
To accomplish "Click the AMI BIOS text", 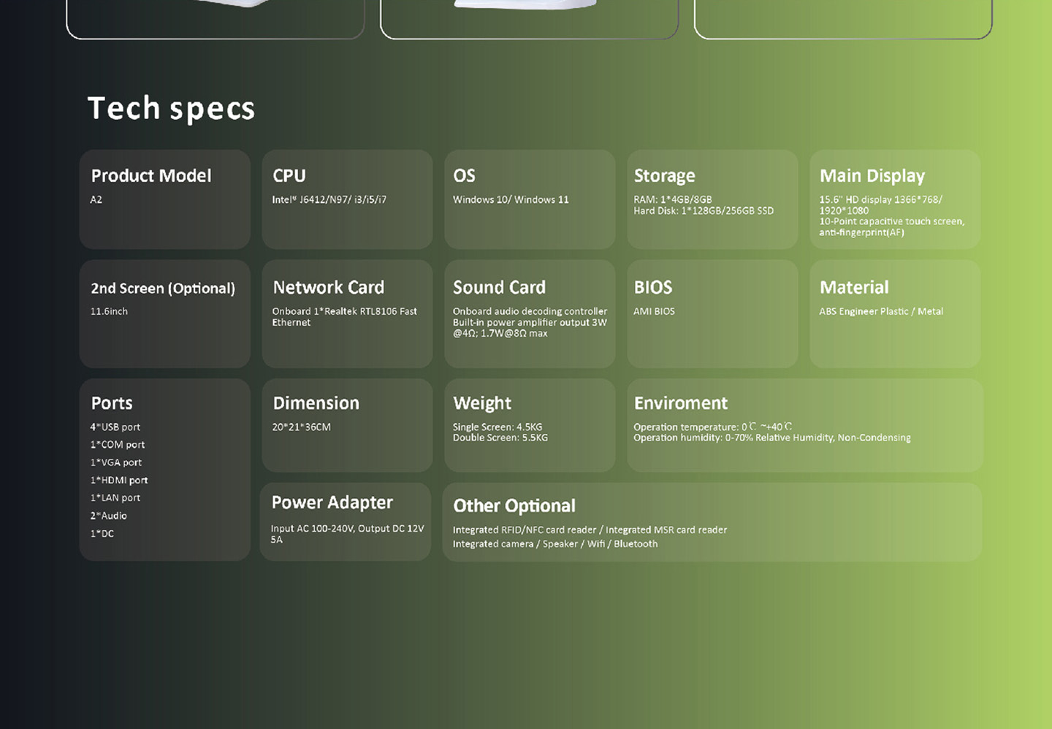I will click(654, 312).
